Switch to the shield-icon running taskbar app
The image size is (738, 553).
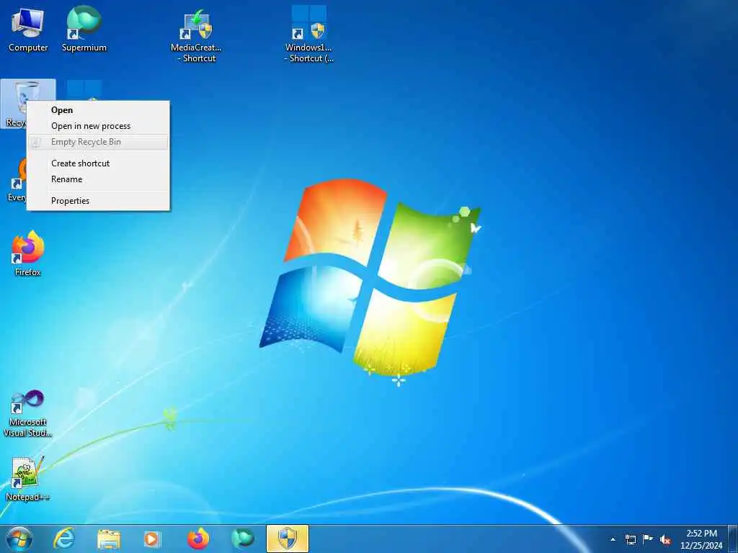(288, 539)
